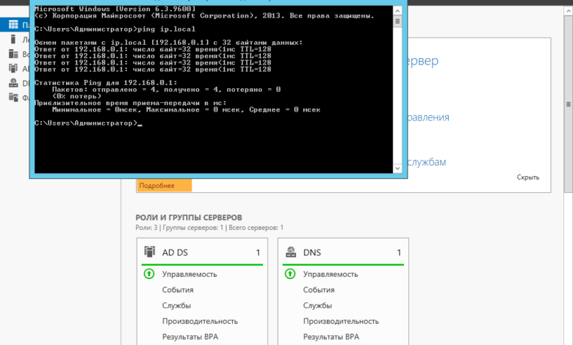573x345 pixels.
Task: Click the DNS tile server icon
Action: click(291, 252)
